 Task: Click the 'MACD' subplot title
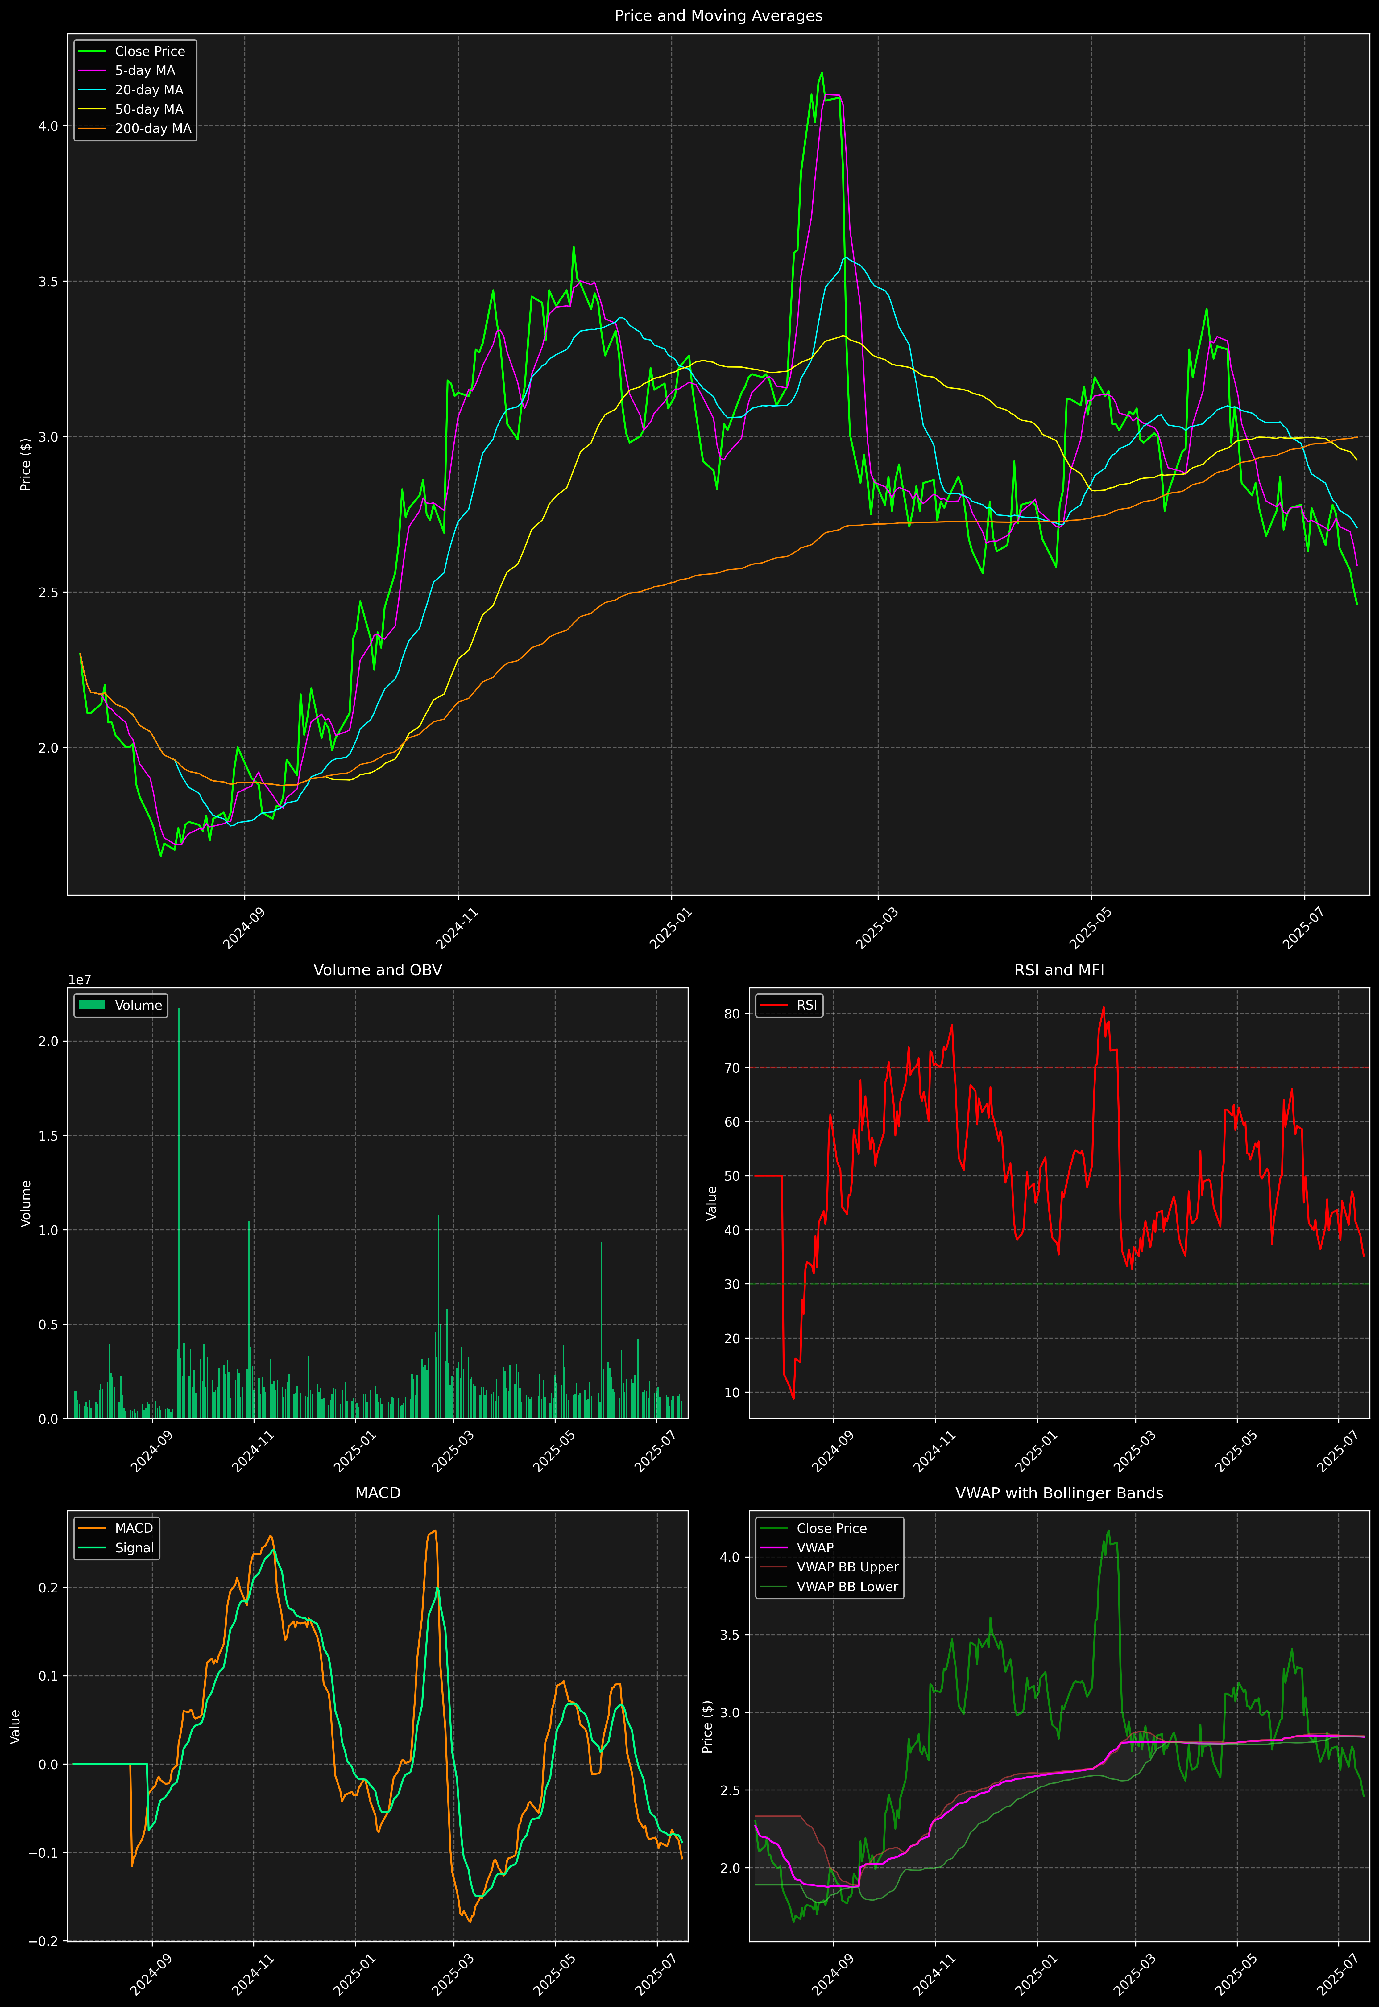pyautogui.click(x=378, y=1493)
